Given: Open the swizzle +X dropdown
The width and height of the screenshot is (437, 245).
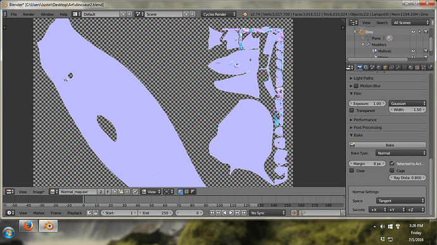Looking at the screenshot, I should (x=378, y=210).
